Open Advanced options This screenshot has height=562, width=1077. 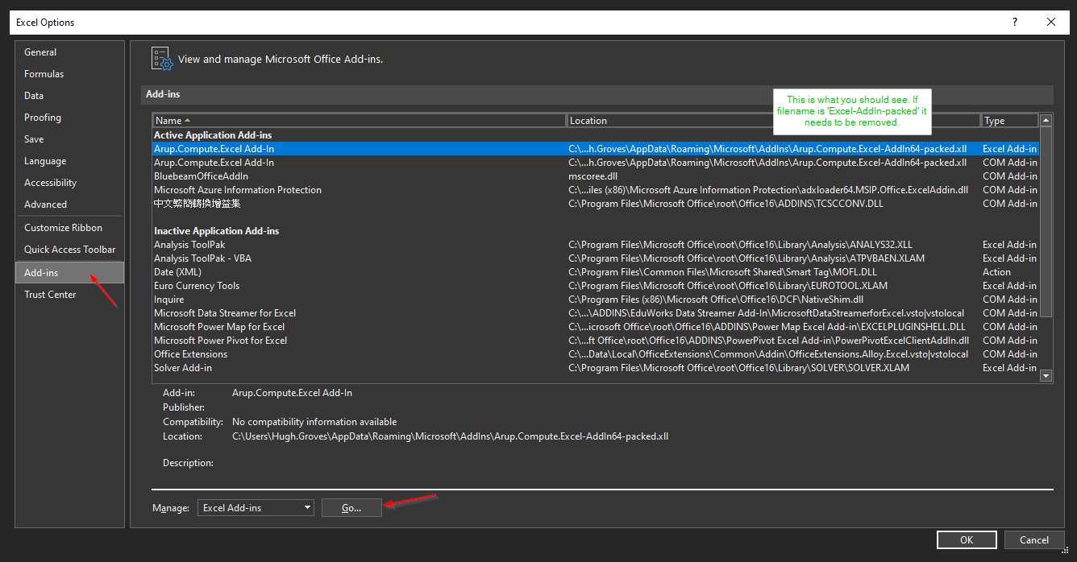69,205
